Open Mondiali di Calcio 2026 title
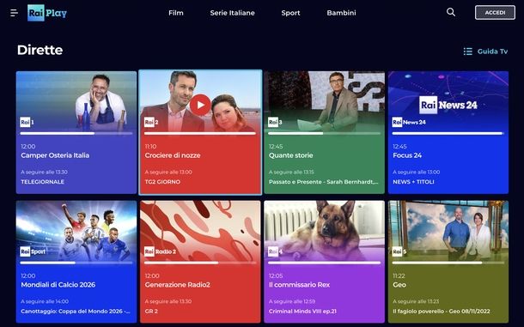This screenshot has height=327, width=524. 58,285
